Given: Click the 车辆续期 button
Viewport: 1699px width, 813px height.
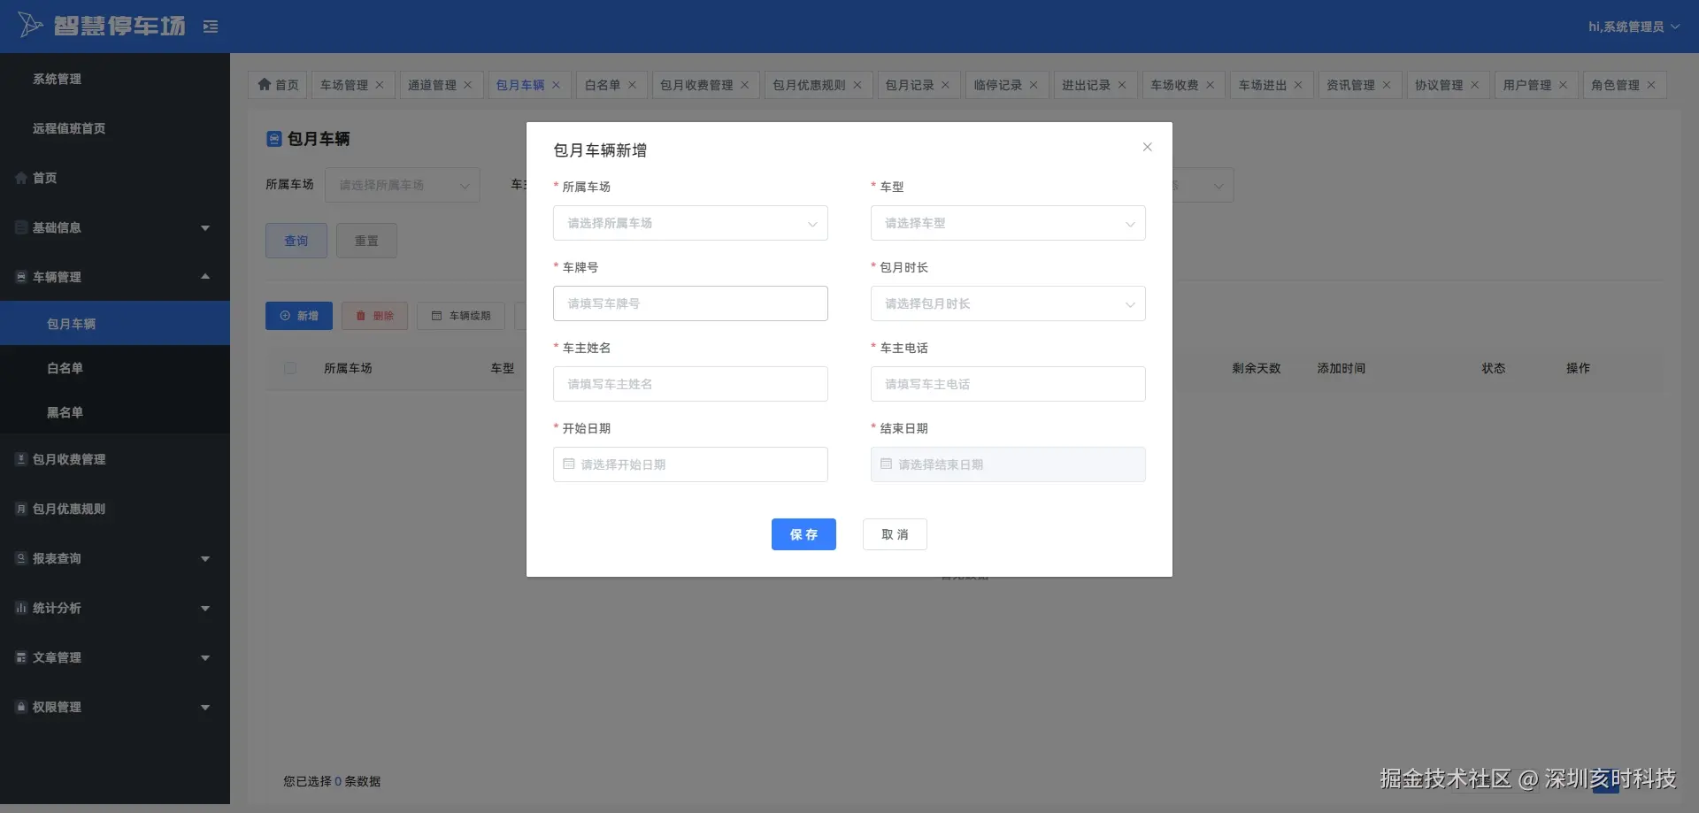Looking at the screenshot, I should pyautogui.click(x=461, y=316).
